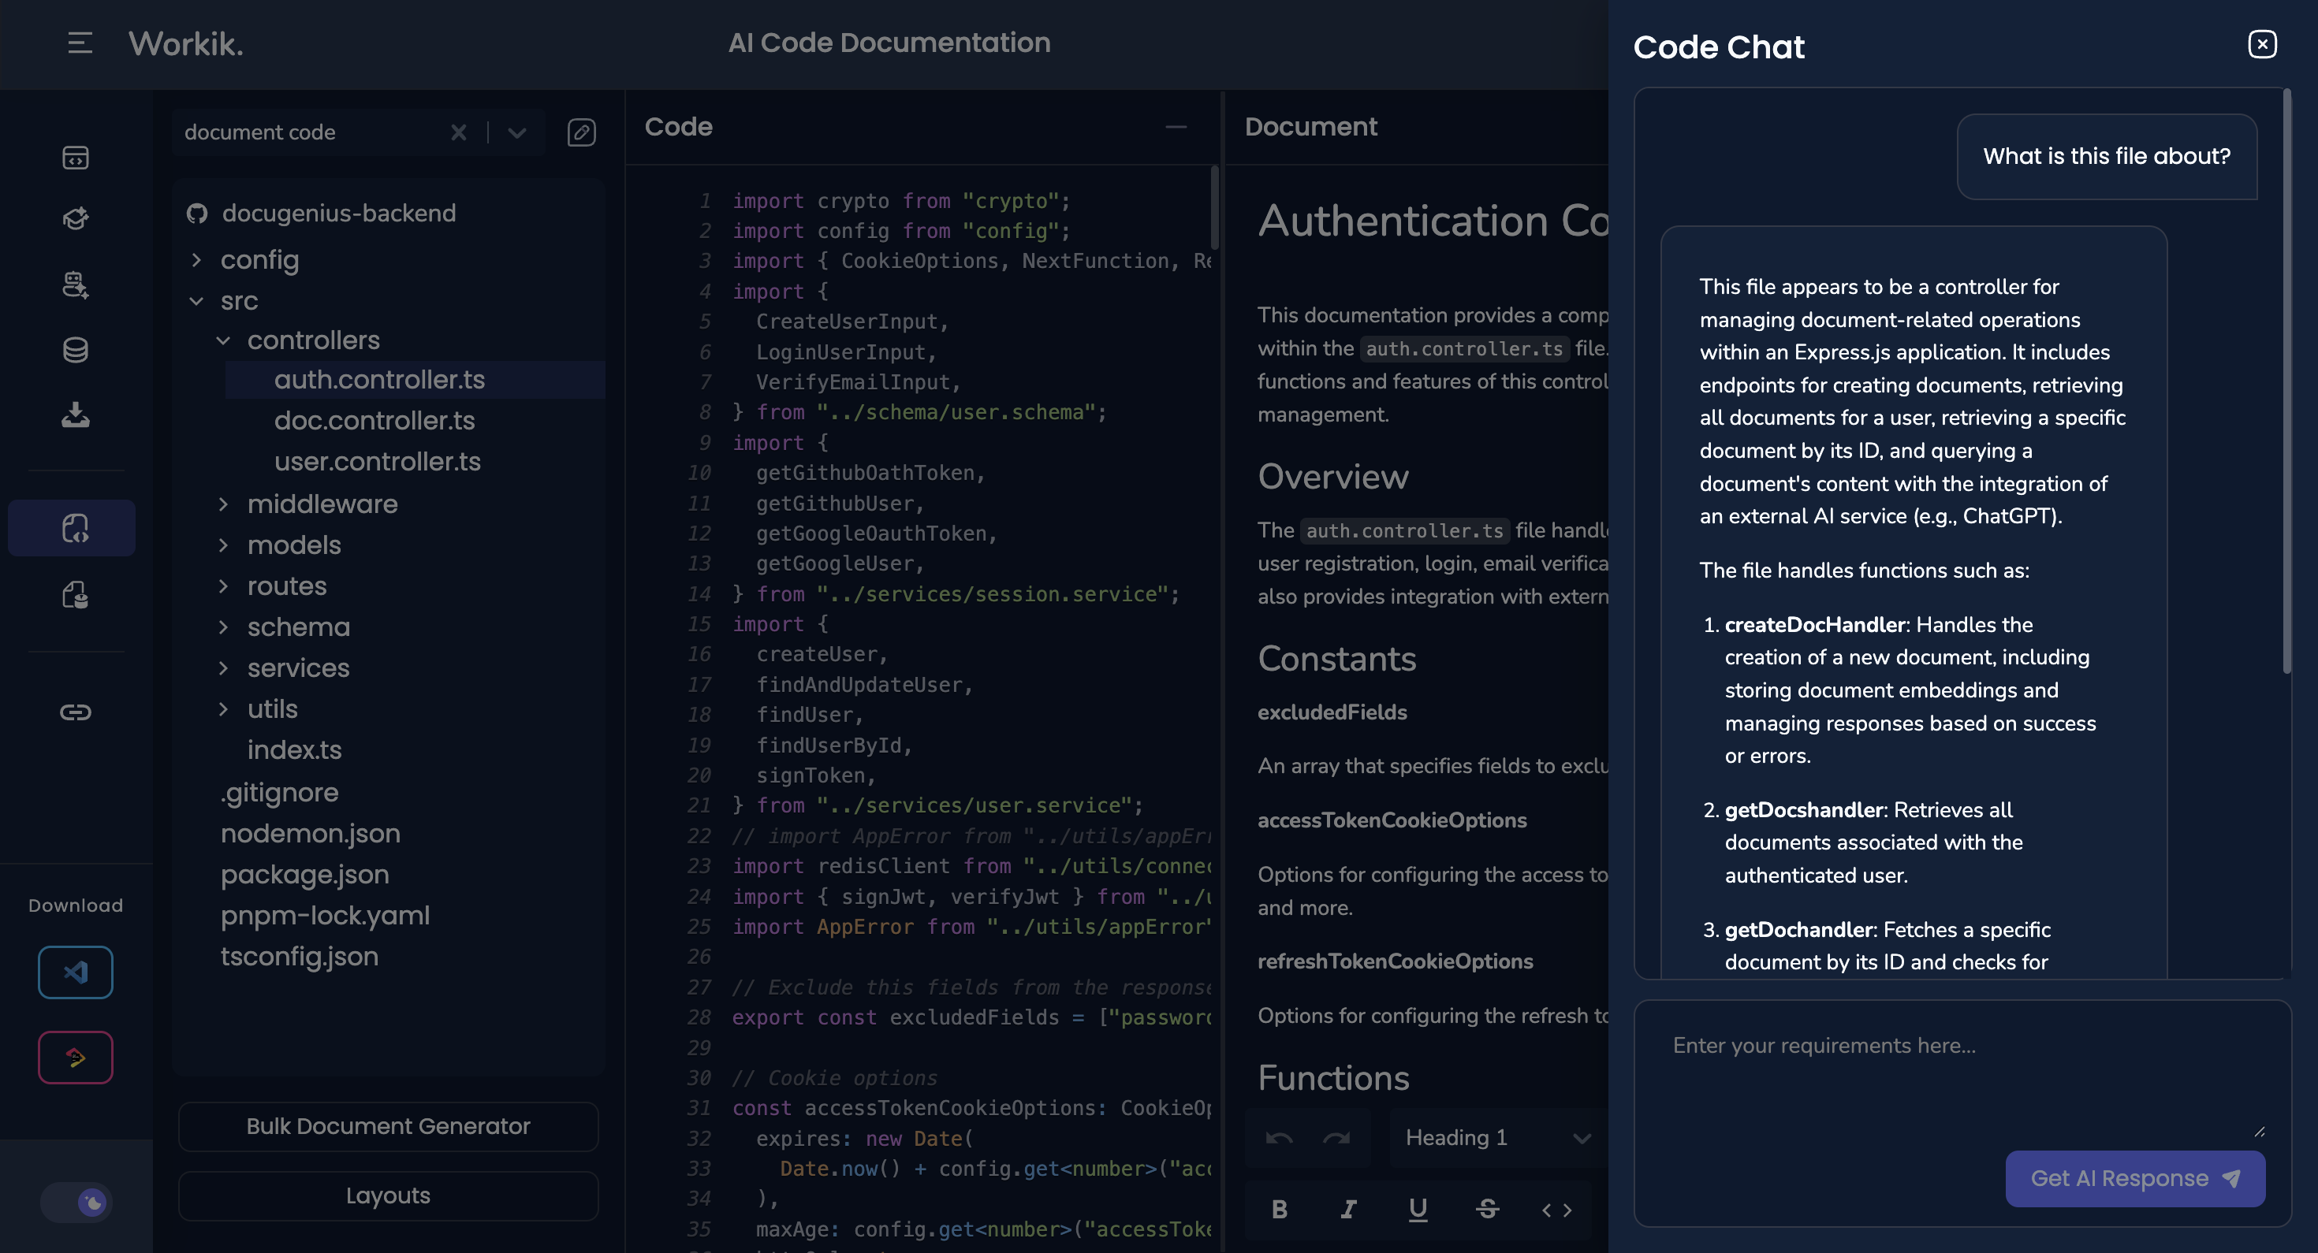Open package.json file

click(304, 874)
